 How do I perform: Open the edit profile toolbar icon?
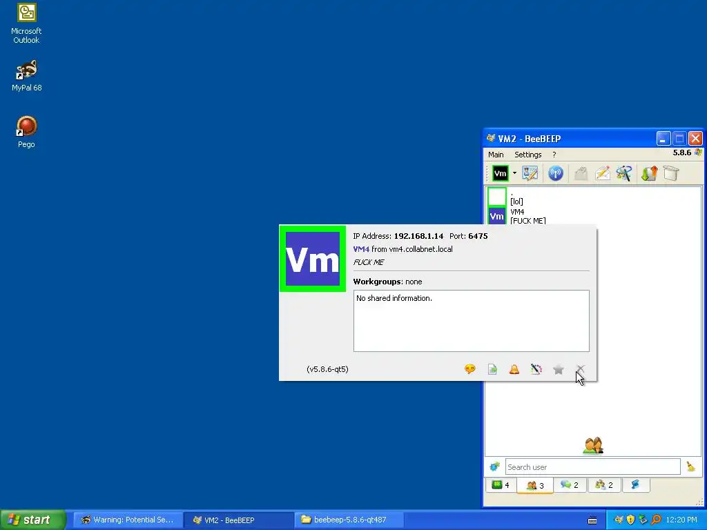click(x=530, y=173)
